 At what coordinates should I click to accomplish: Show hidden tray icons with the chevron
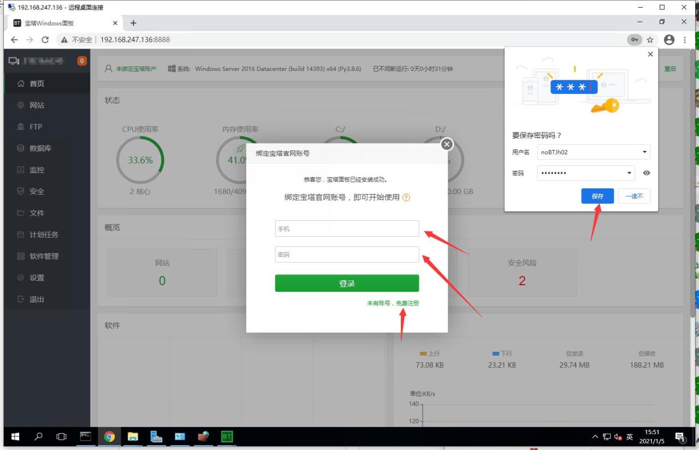pos(595,437)
